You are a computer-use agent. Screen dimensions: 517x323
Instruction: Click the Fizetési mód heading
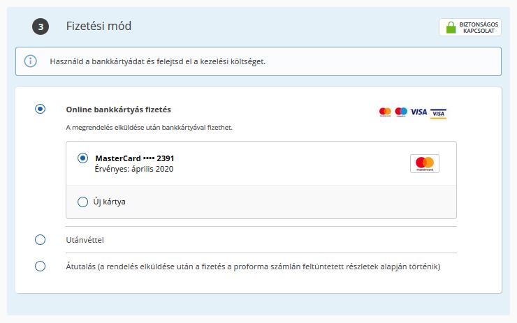(x=99, y=26)
